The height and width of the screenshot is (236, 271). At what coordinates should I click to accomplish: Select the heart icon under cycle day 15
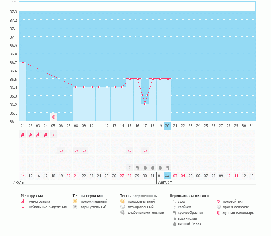tap(130, 151)
